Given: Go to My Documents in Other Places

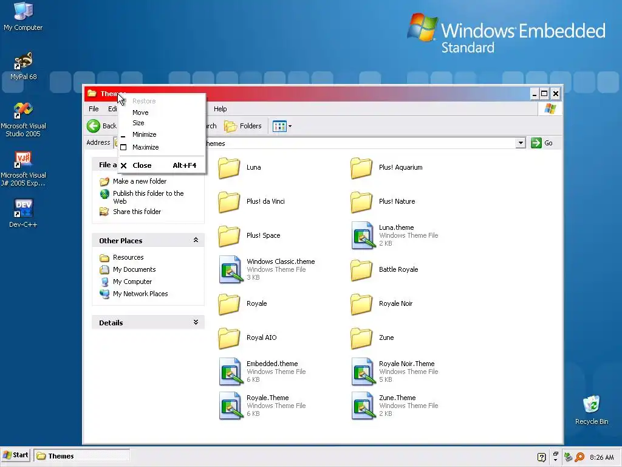Looking at the screenshot, I should tap(134, 269).
